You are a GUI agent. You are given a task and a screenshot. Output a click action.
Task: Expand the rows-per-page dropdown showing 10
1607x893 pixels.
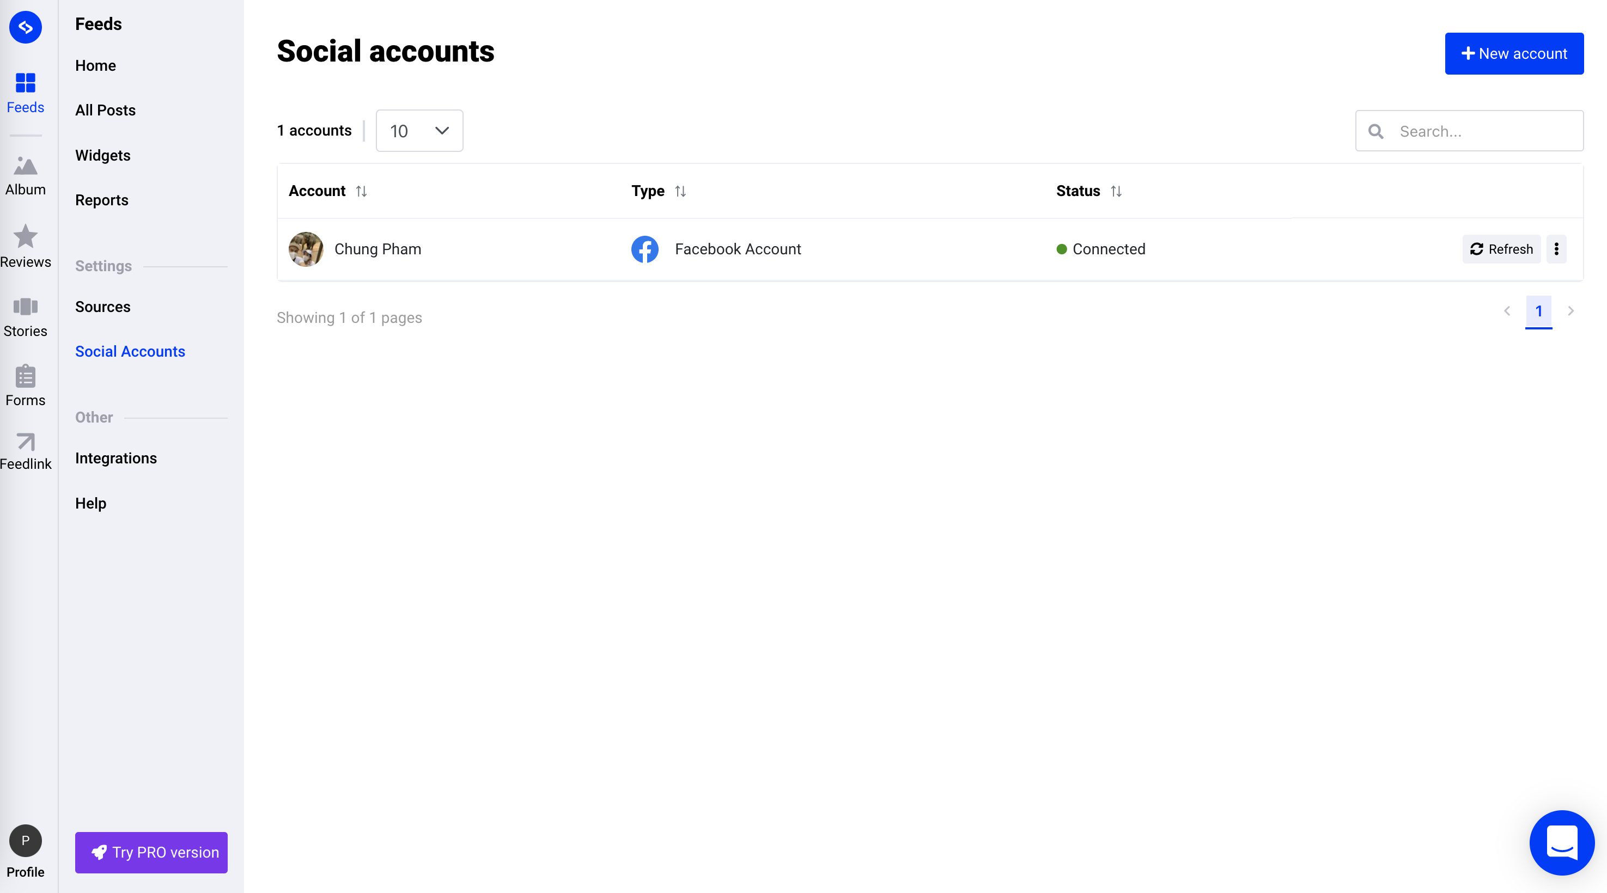[419, 130]
